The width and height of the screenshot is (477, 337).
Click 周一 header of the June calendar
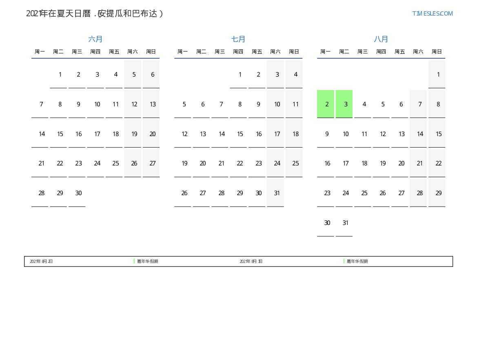(40, 52)
